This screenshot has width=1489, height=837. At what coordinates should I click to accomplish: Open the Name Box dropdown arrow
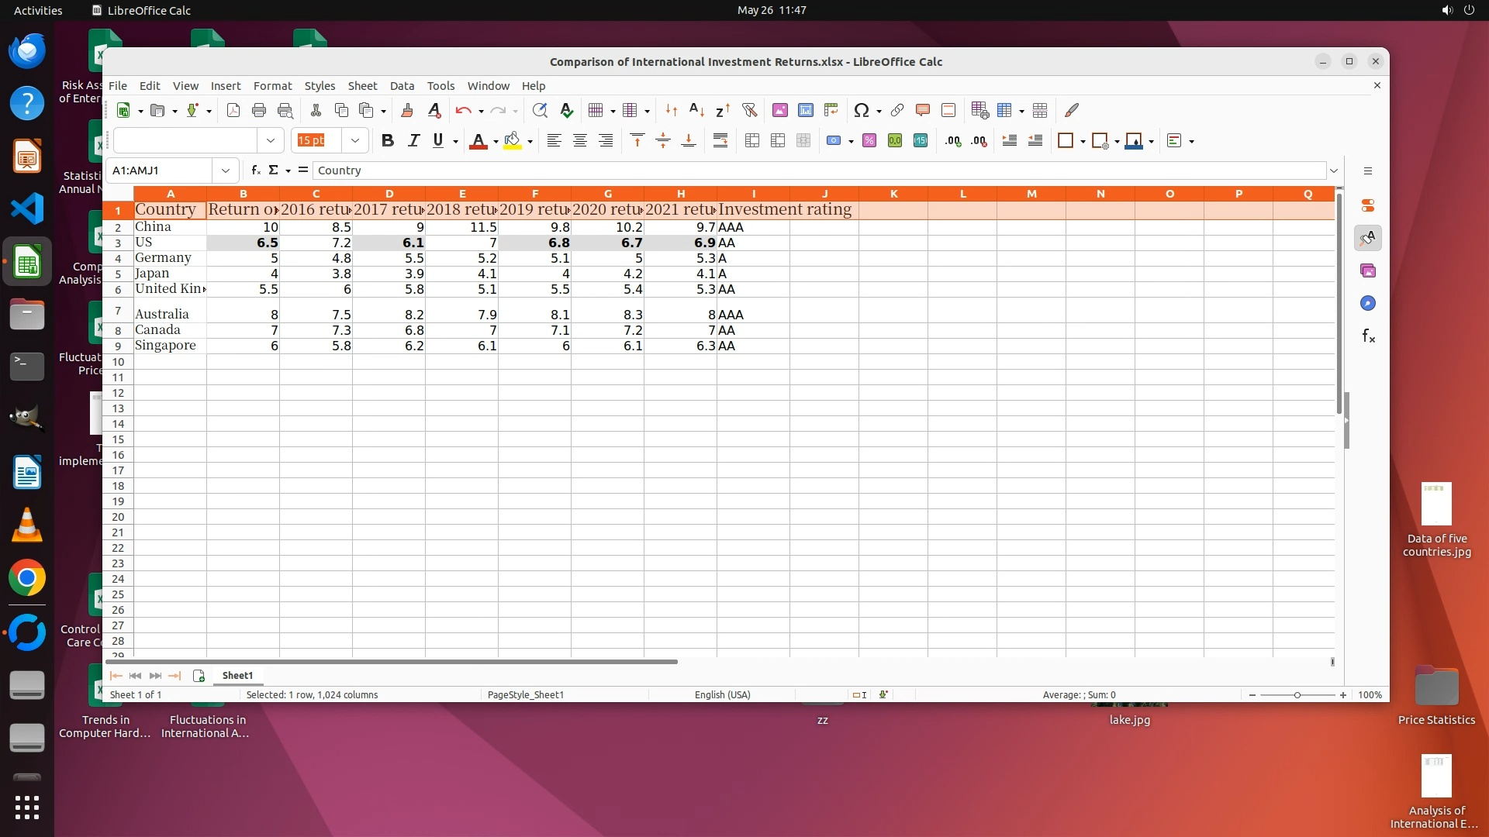(226, 170)
